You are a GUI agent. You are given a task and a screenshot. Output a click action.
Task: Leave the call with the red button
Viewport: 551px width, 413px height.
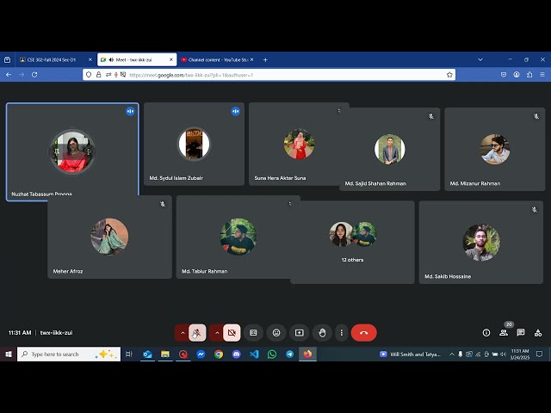363,333
